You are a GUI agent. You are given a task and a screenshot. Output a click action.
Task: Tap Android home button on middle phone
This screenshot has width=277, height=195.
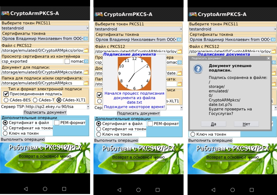point(138,190)
